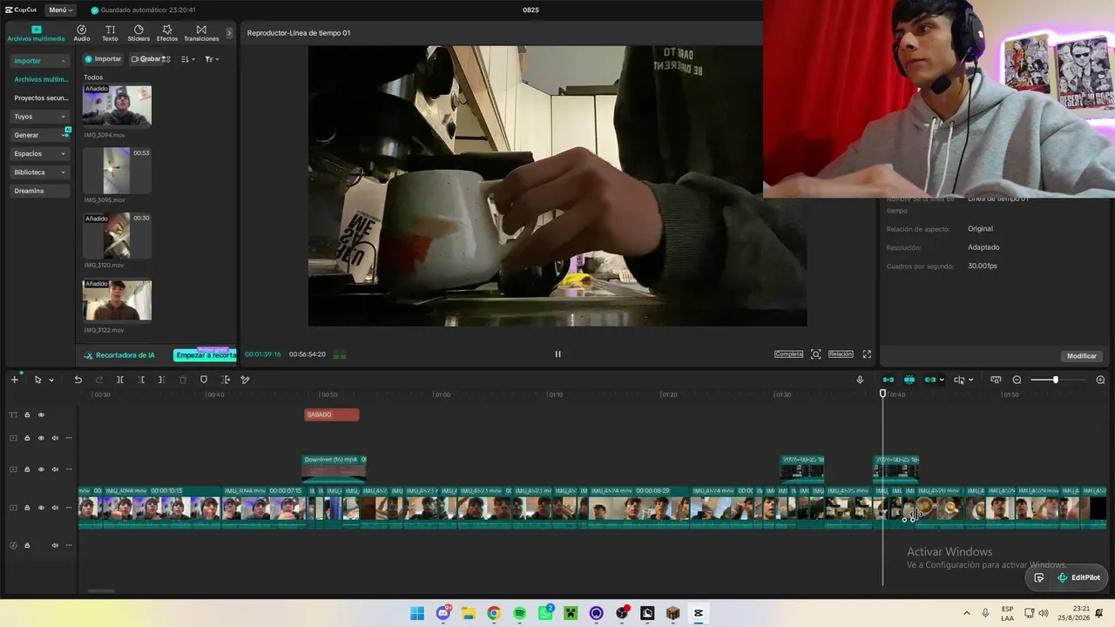
Task: Open the EditPilot assistant
Action: [x=1078, y=577]
